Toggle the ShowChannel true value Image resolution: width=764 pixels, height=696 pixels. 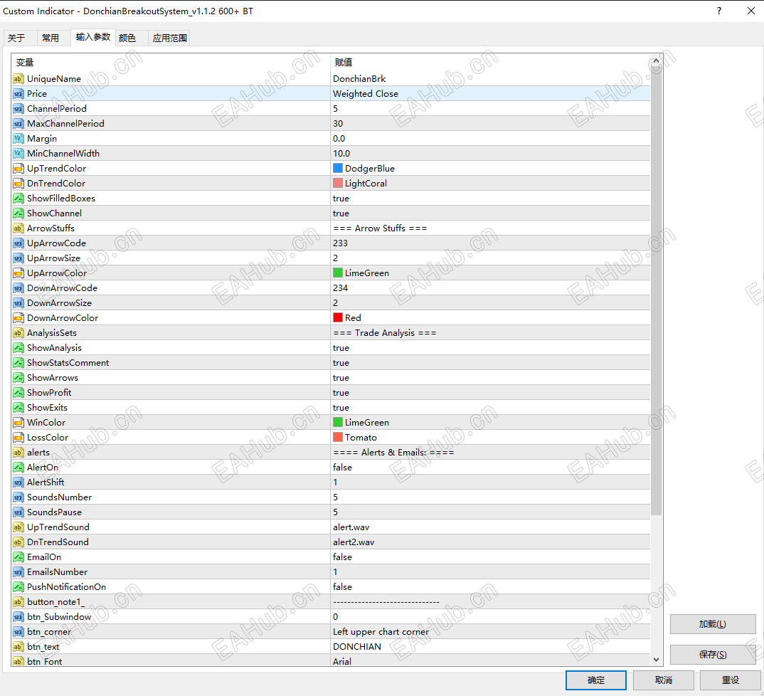[490, 213]
